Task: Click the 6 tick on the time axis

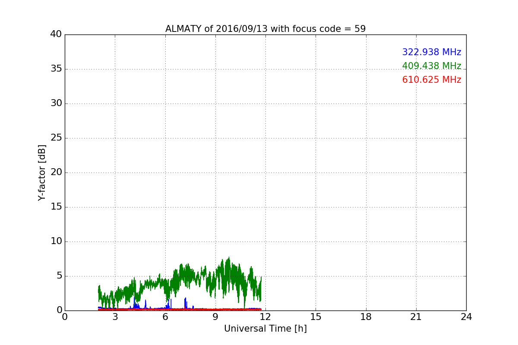Action: tap(165, 317)
